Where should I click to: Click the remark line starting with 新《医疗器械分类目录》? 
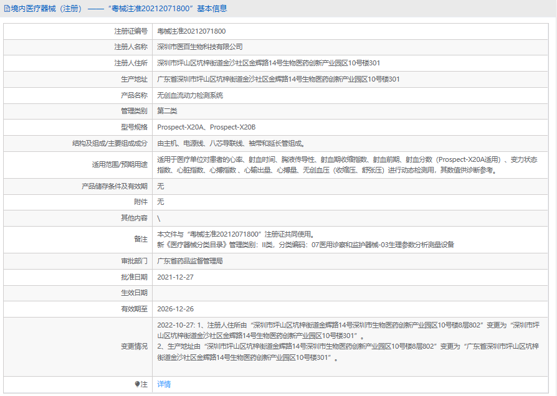coord(306,245)
